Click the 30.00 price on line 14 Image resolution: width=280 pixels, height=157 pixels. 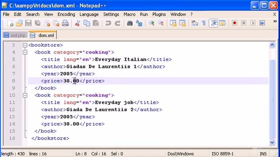click(71, 124)
